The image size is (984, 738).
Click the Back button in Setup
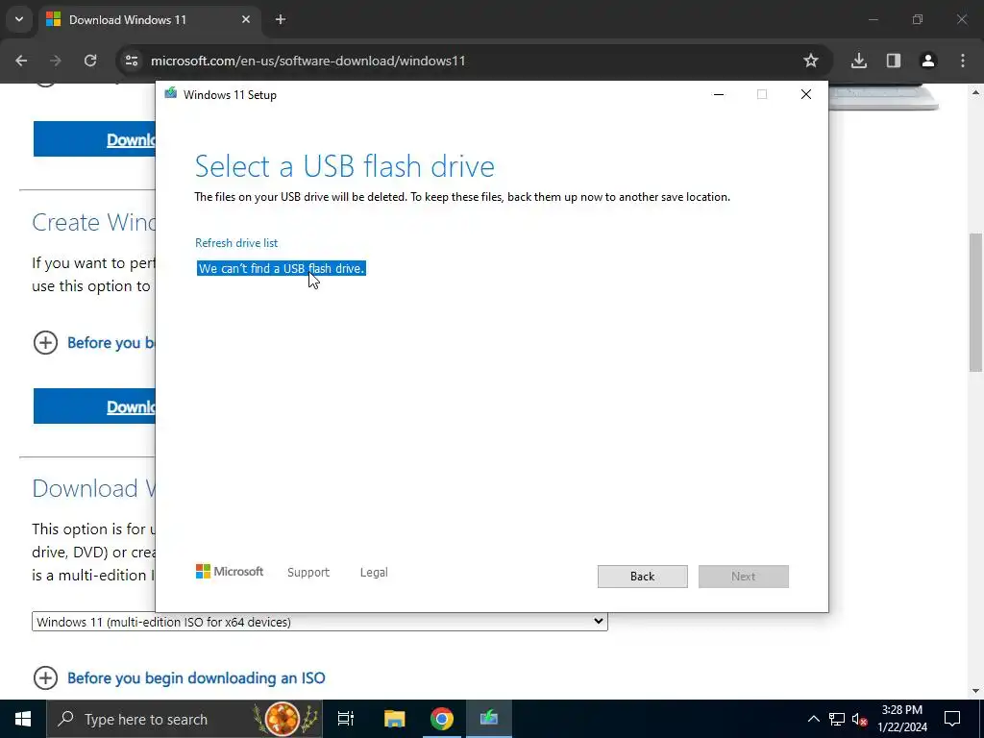(x=643, y=577)
